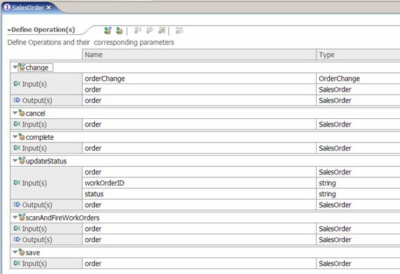The height and width of the screenshot is (274, 400).
Task: Click the orderChange input name cell
Action: (199, 79)
